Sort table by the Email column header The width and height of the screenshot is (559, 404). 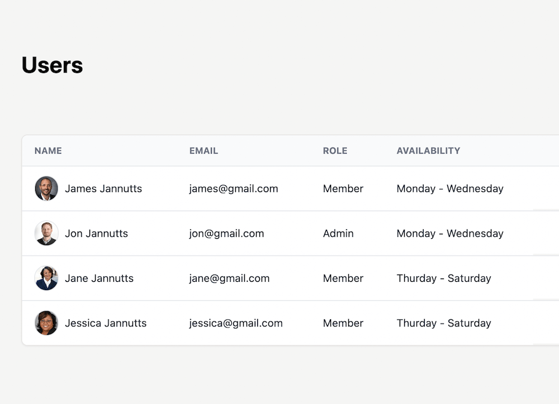click(203, 151)
